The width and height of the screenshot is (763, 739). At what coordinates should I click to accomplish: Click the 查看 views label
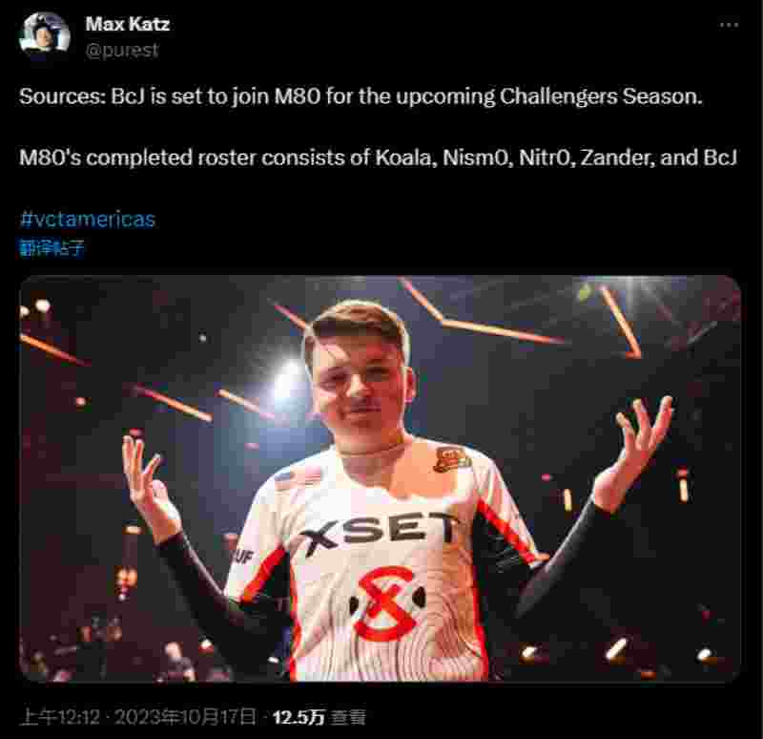point(347,717)
